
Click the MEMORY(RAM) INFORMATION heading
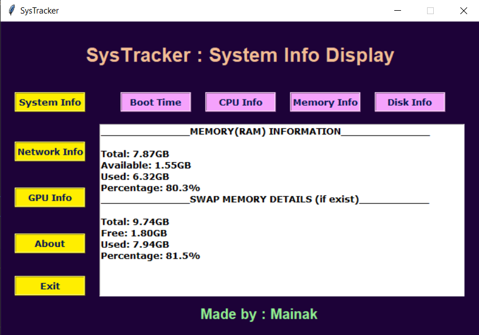click(265, 132)
